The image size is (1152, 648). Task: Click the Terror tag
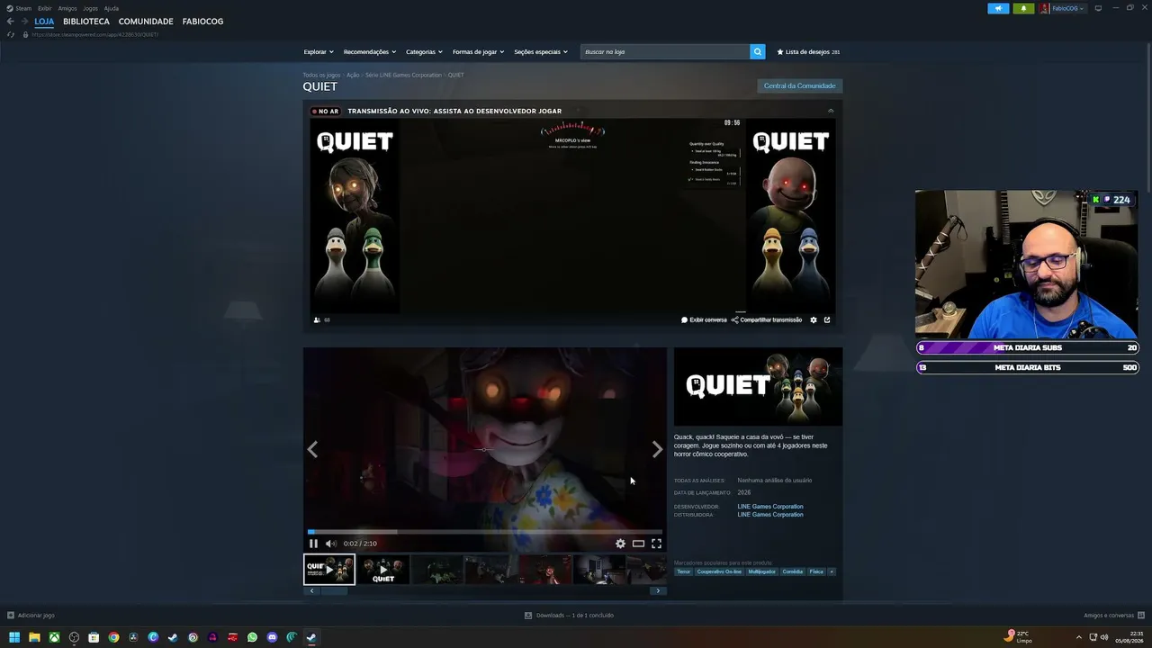point(684,571)
